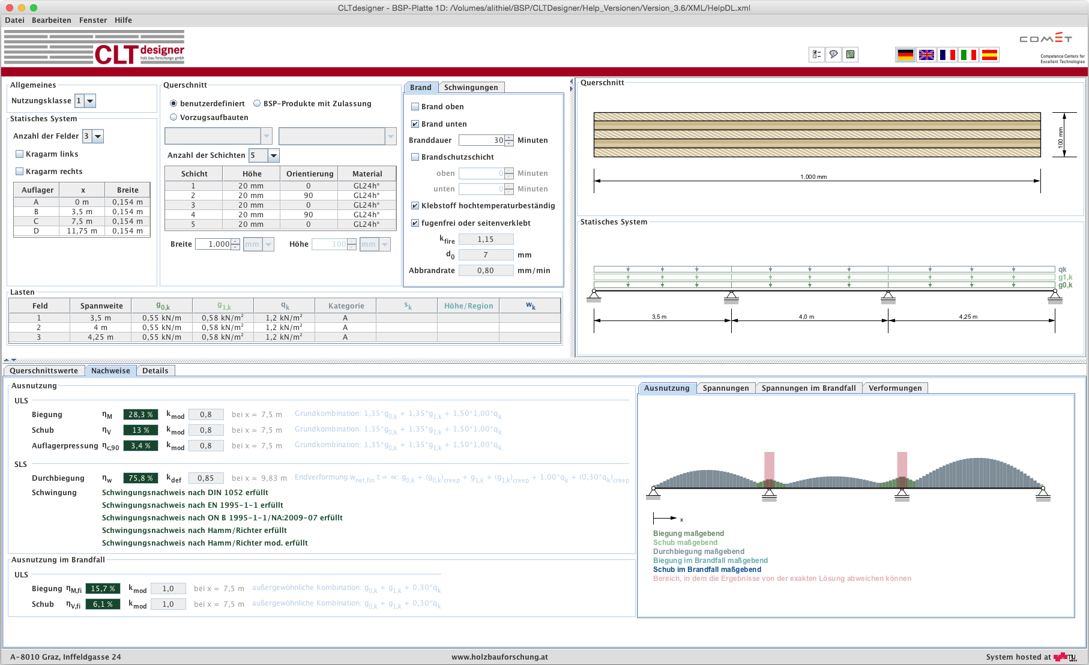Switch to the Schwingungen tab
Screen dimensions: 1089x665
471,88
